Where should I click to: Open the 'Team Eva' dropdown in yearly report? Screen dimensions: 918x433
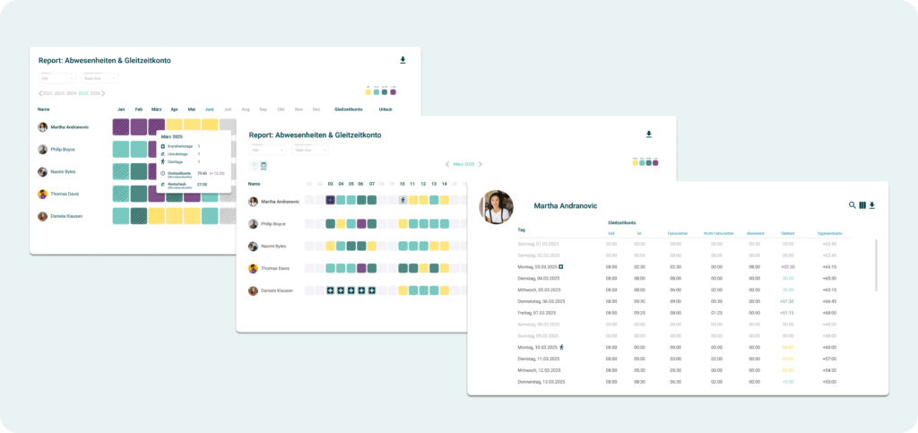pos(100,79)
